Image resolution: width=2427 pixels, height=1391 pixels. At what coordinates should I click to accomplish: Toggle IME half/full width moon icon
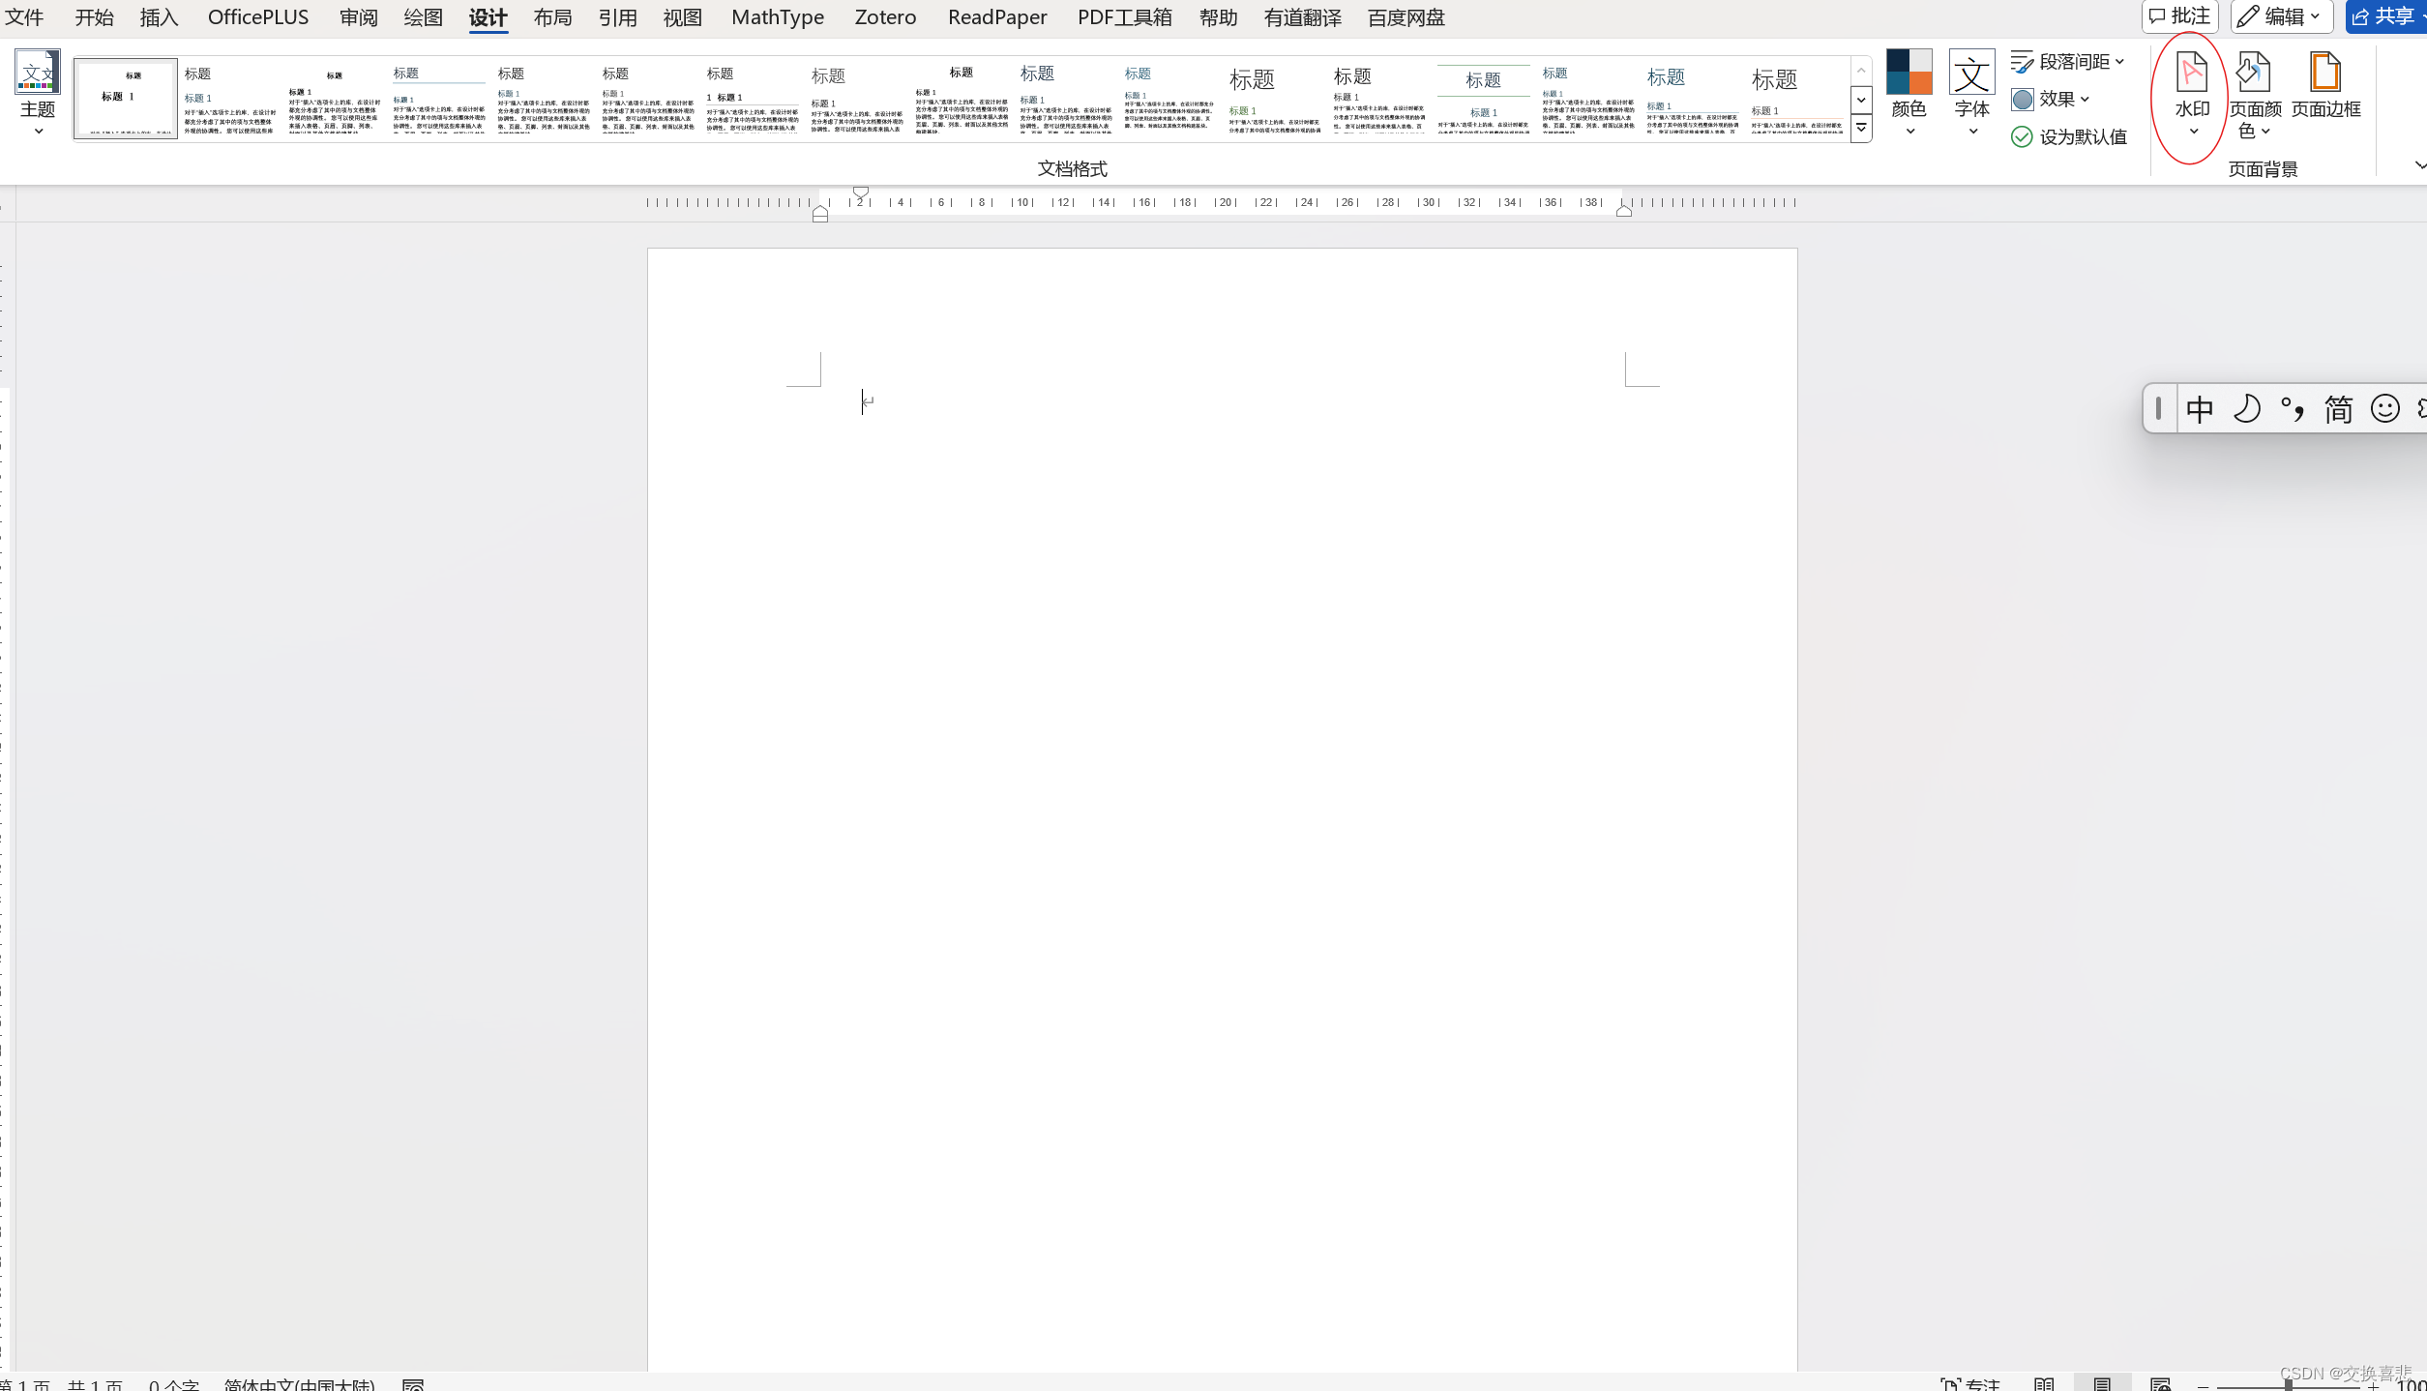coord(2246,409)
